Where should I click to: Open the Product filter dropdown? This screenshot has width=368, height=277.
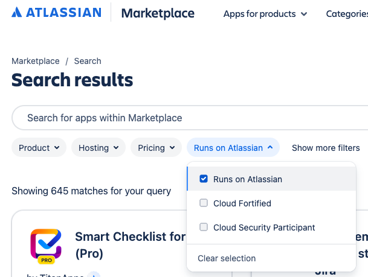(39, 148)
